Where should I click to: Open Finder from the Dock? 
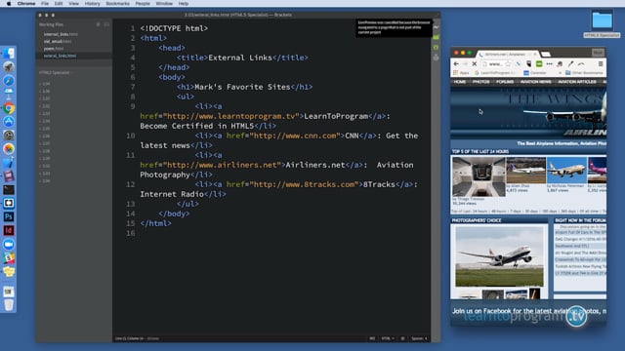[x=9, y=54]
